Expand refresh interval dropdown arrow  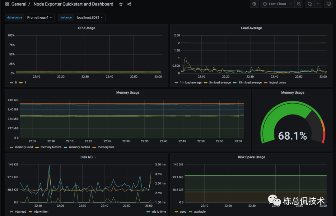[x=318, y=4]
